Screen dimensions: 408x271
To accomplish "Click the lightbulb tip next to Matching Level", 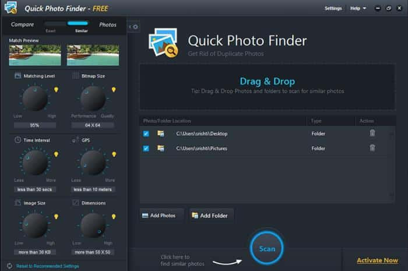I will [x=56, y=90].
